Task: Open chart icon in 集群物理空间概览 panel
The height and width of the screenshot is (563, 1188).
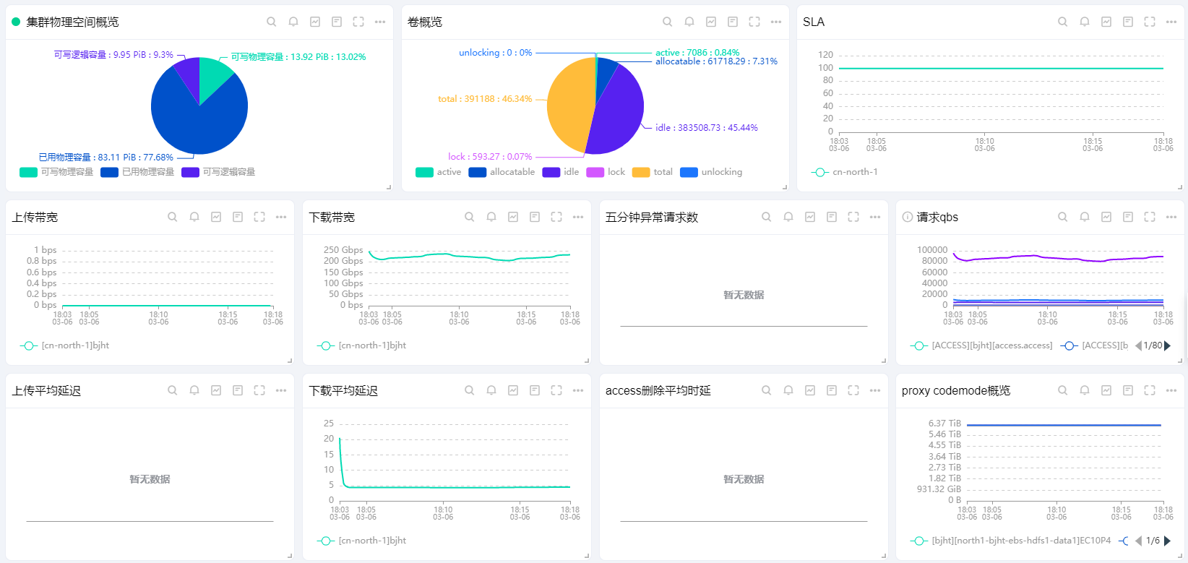Action: click(x=315, y=22)
